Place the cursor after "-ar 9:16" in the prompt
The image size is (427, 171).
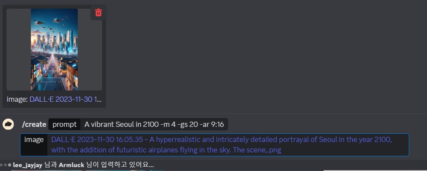(225, 125)
